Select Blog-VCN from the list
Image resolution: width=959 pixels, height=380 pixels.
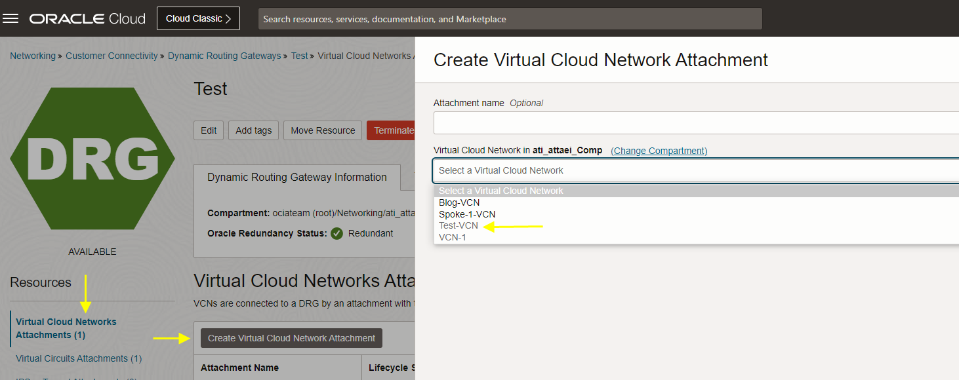459,202
